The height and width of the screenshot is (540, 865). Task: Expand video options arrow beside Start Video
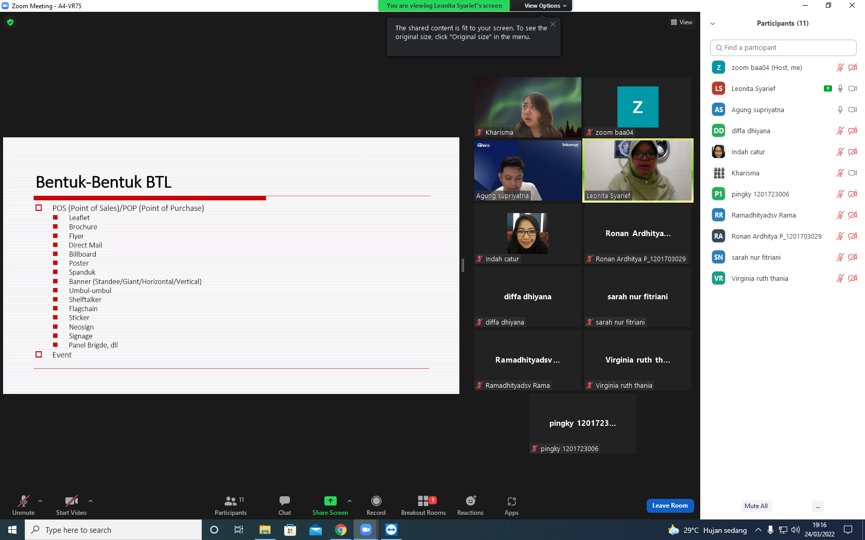click(91, 501)
